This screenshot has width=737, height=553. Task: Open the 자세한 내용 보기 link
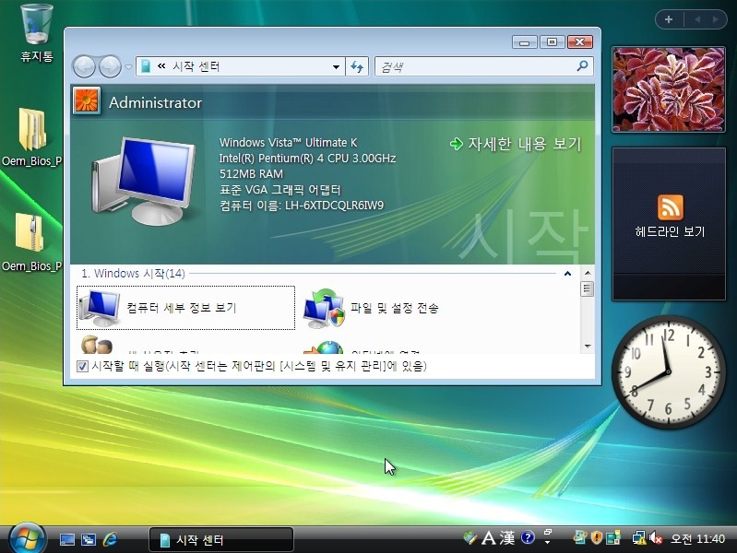point(516,144)
